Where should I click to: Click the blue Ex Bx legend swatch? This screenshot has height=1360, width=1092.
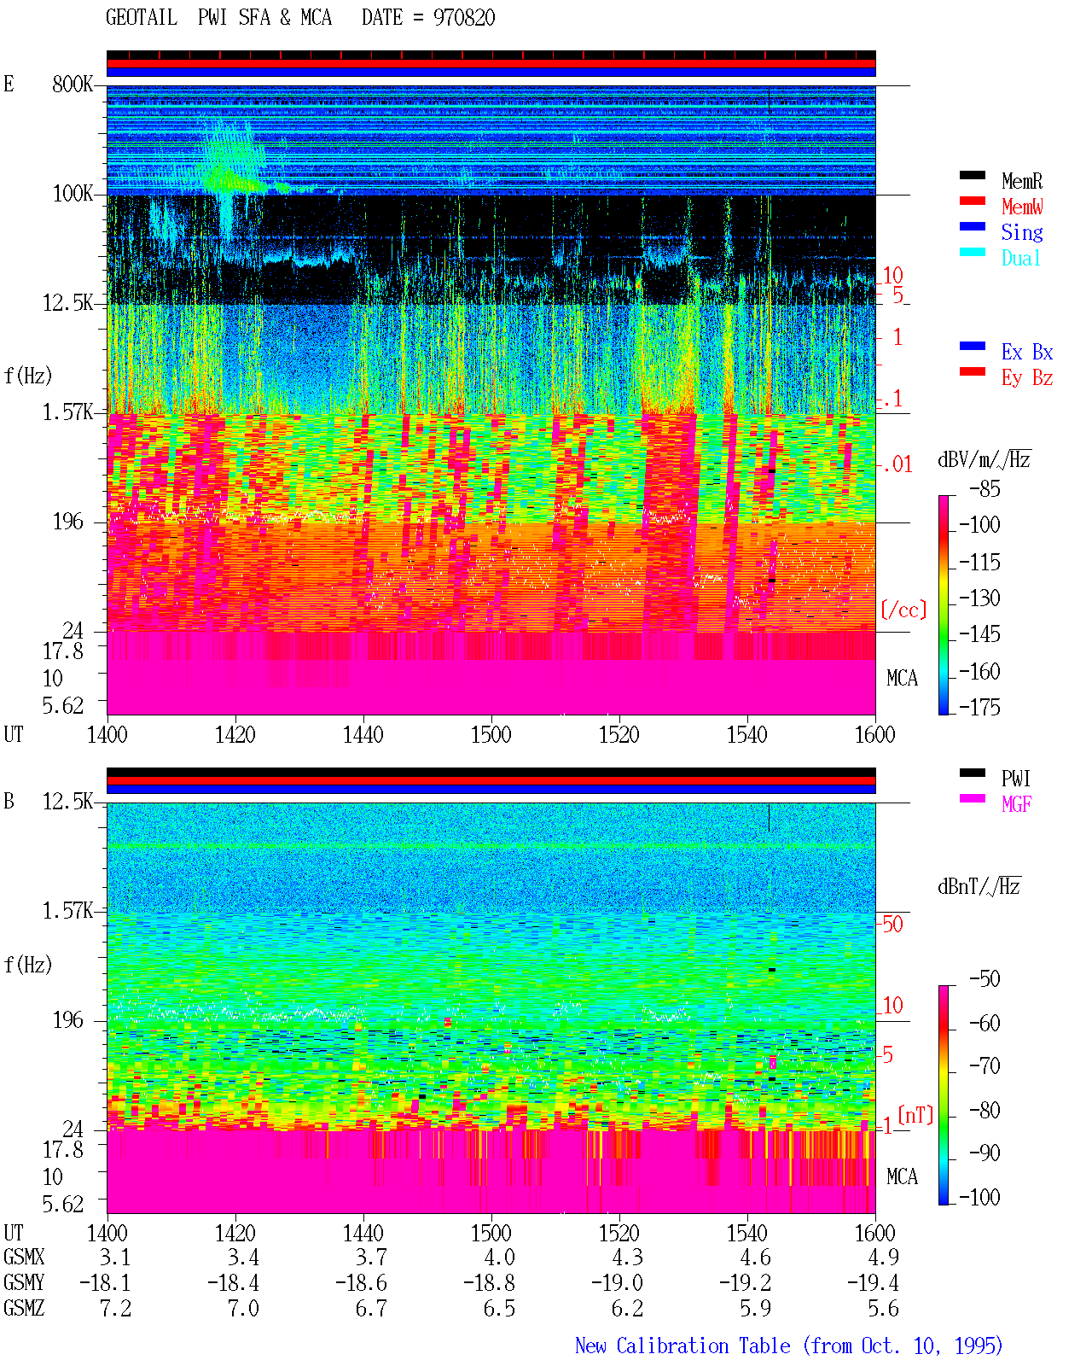(x=972, y=347)
